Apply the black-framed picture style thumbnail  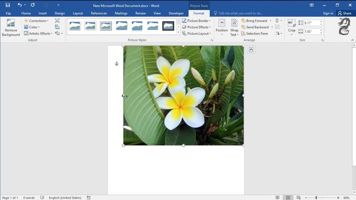[x=168, y=26]
